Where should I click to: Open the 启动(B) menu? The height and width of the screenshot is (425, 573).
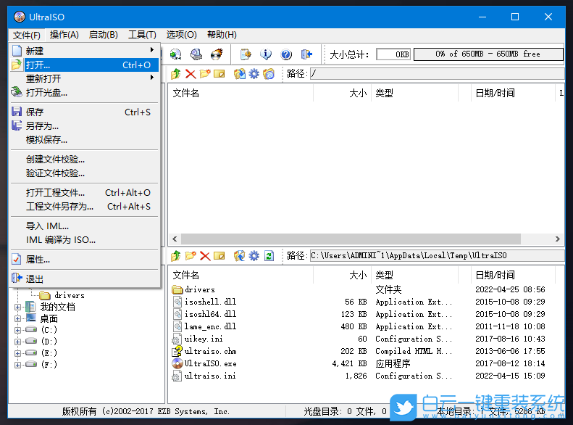point(104,35)
